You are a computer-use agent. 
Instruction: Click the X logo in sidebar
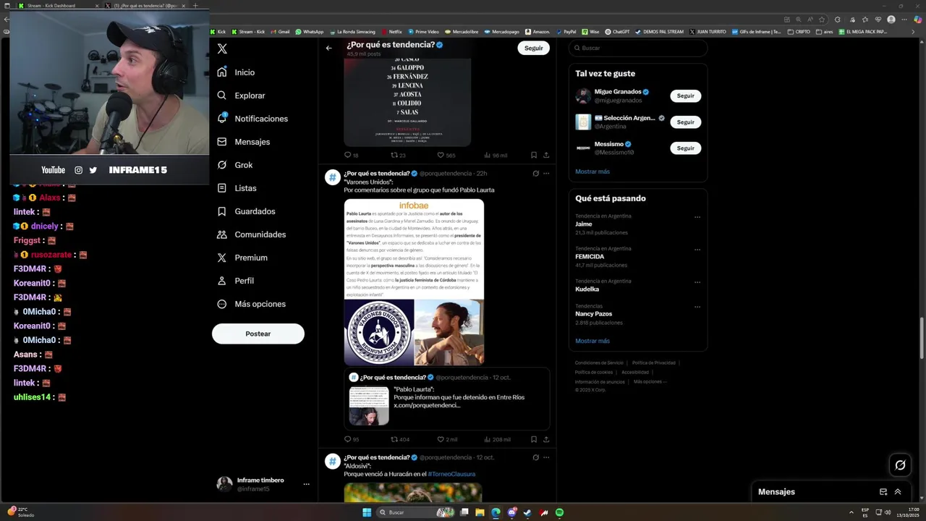pyautogui.click(x=222, y=48)
